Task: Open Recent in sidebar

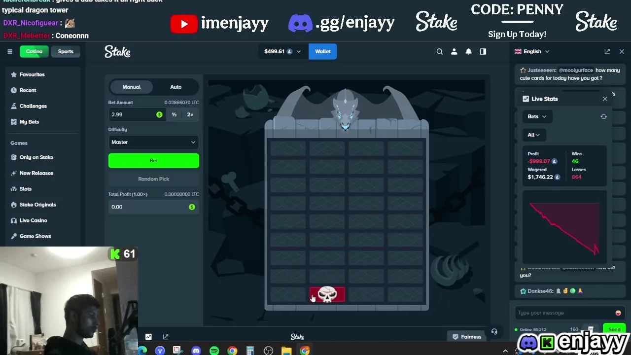Action: 28,90
